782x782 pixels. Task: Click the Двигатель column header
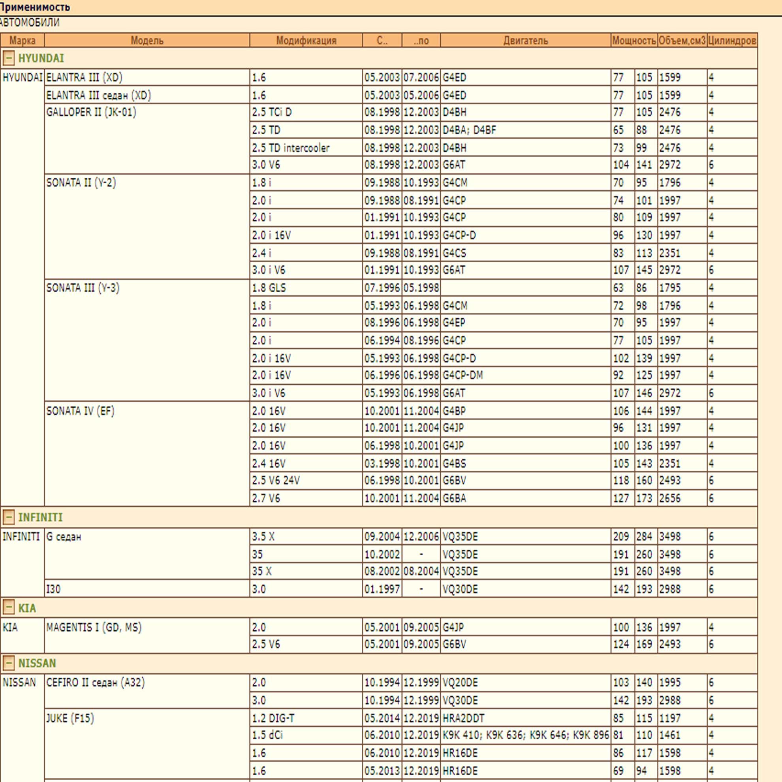click(x=525, y=40)
